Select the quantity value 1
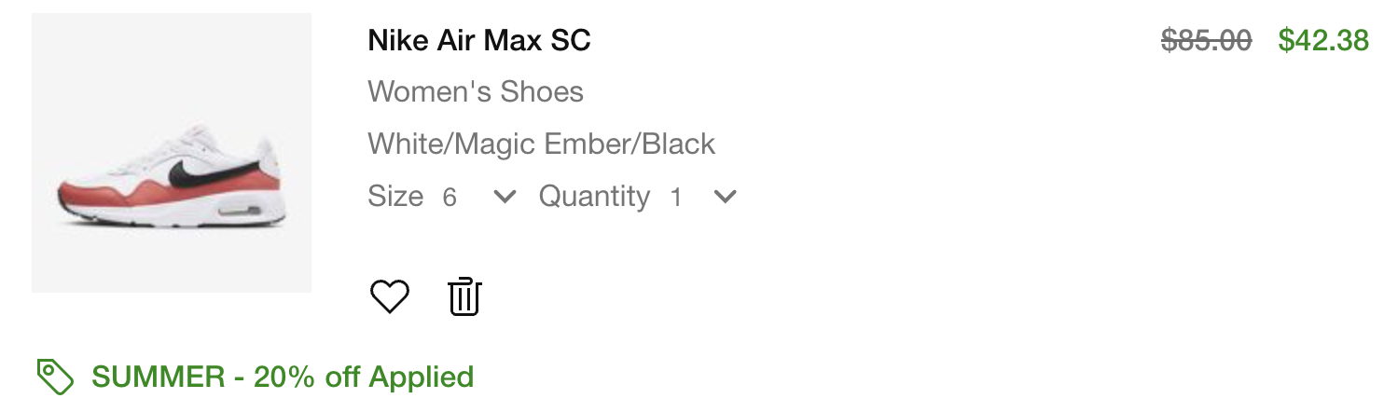Image resolution: width=1384 pixels, height=412 pixels. (x=676, y=197)
